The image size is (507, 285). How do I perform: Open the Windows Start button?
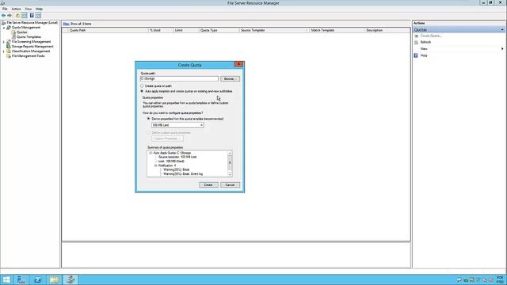[x=6, y=279]
